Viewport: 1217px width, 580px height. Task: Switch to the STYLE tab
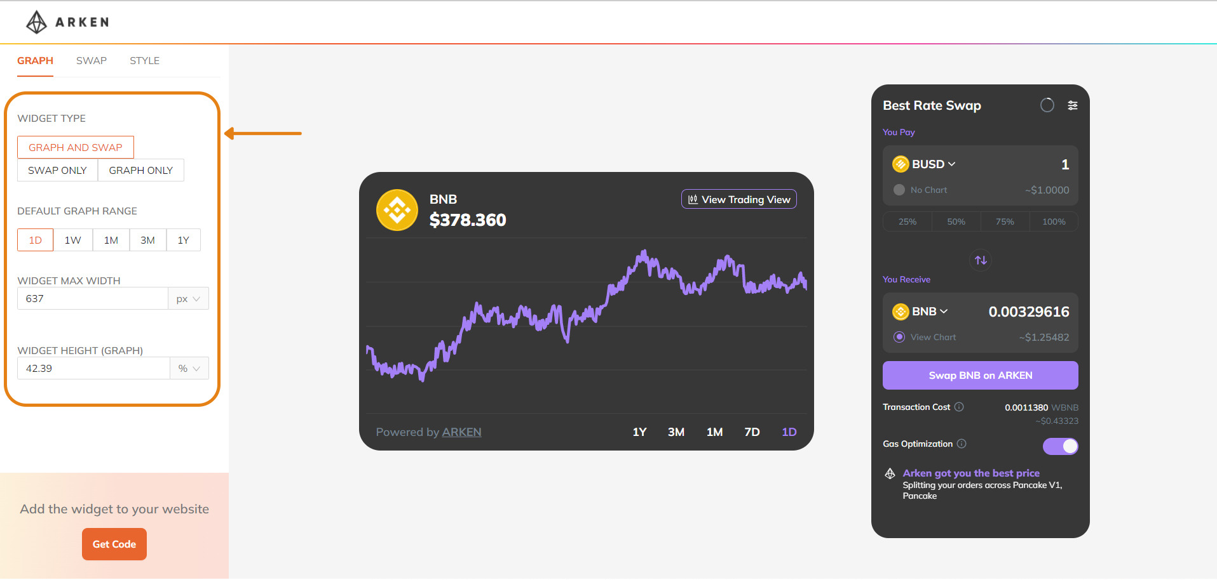coord(144,61)
